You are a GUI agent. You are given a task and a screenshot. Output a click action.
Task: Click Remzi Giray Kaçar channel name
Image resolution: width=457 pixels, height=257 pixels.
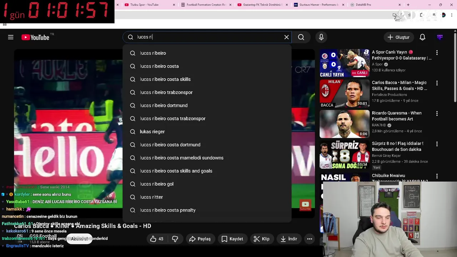point(387,156)
